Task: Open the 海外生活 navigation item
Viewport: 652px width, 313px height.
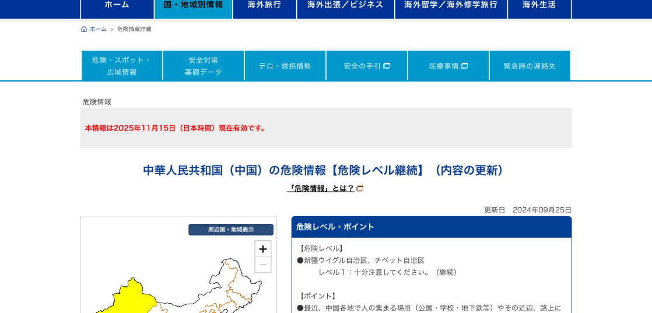Action: tap(539, 6)
